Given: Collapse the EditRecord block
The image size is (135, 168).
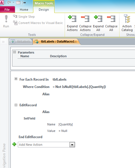Looking at the screenshot, I should pyautogui.click(x=16, y=105).
